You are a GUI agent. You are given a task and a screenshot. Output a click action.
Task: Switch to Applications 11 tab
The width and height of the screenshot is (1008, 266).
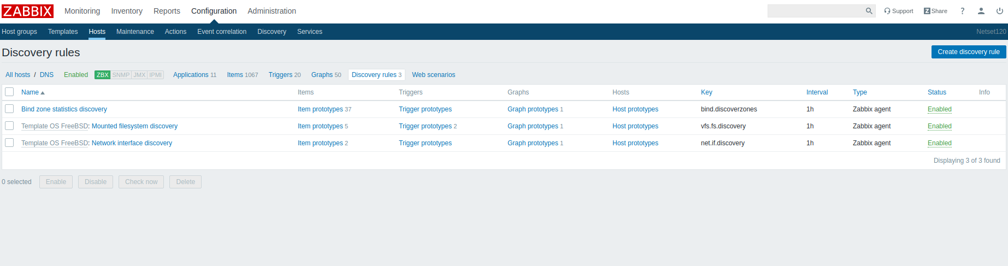point(194,75)
